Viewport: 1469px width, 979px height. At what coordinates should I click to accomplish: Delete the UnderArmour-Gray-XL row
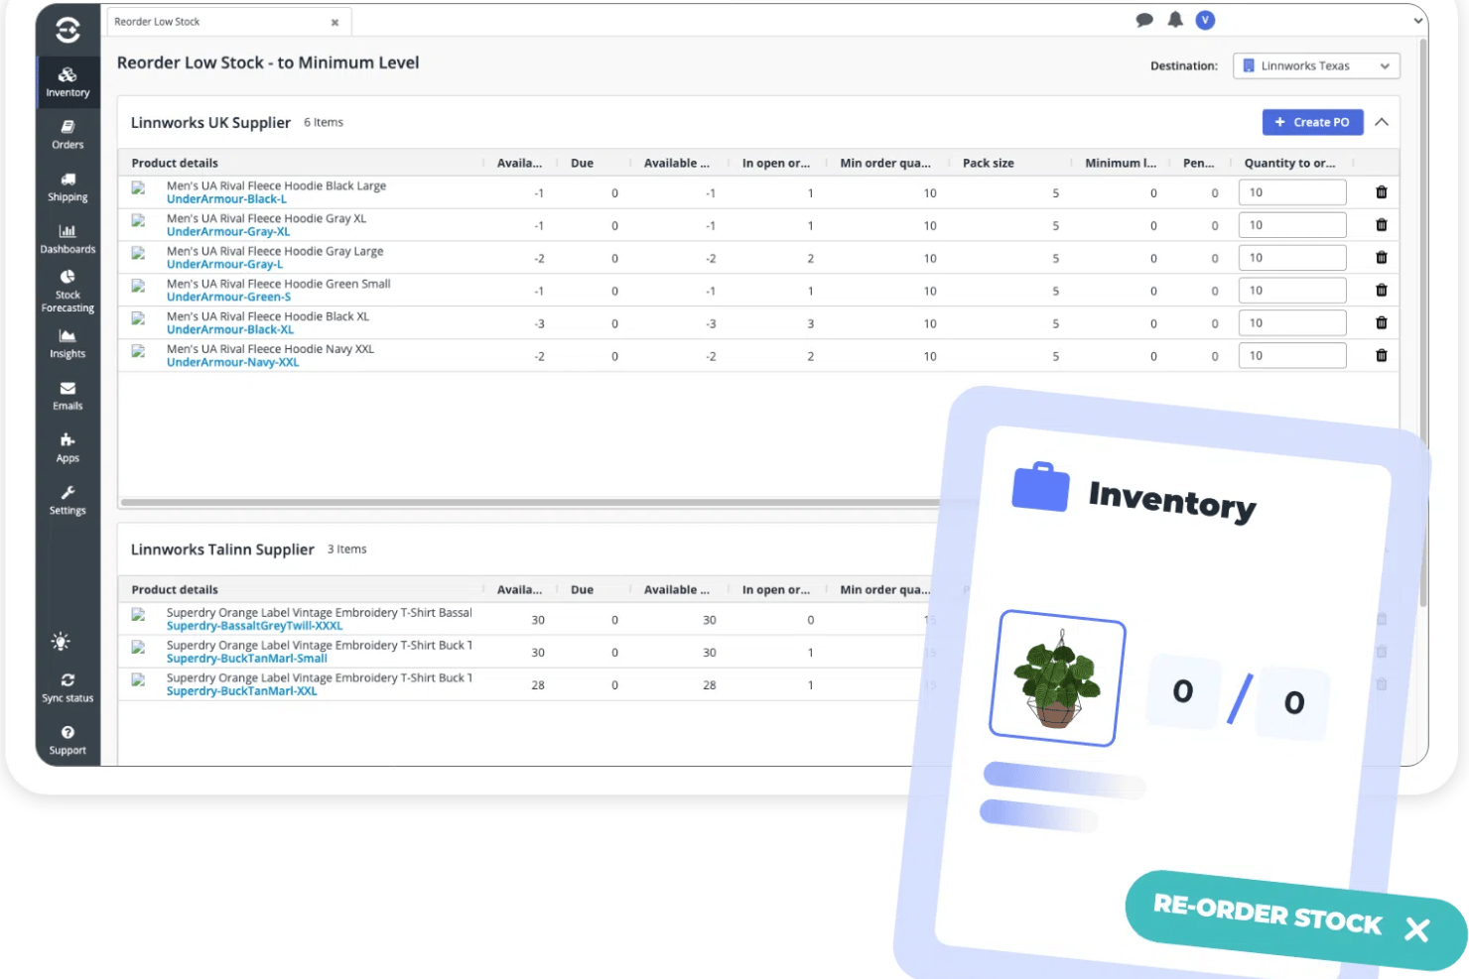point(1381,225)
